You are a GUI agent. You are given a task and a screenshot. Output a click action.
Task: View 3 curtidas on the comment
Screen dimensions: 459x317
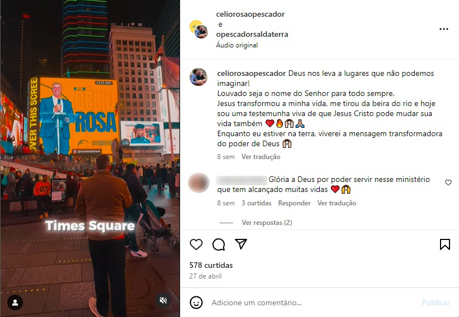point(257,203)
